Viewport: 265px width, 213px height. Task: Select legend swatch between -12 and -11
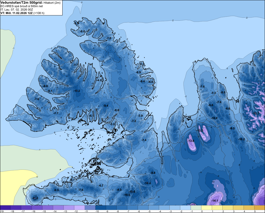[79, 208]
